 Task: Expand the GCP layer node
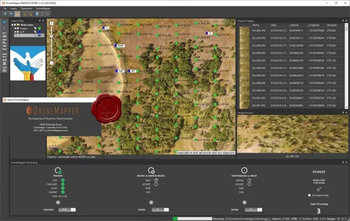pos(15,32)
